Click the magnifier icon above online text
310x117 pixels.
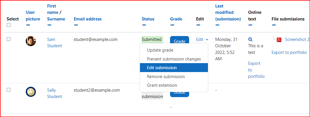[x=250, y=39]
